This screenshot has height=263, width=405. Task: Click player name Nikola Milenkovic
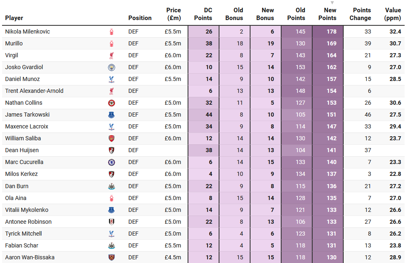click(x=27, y=31)
